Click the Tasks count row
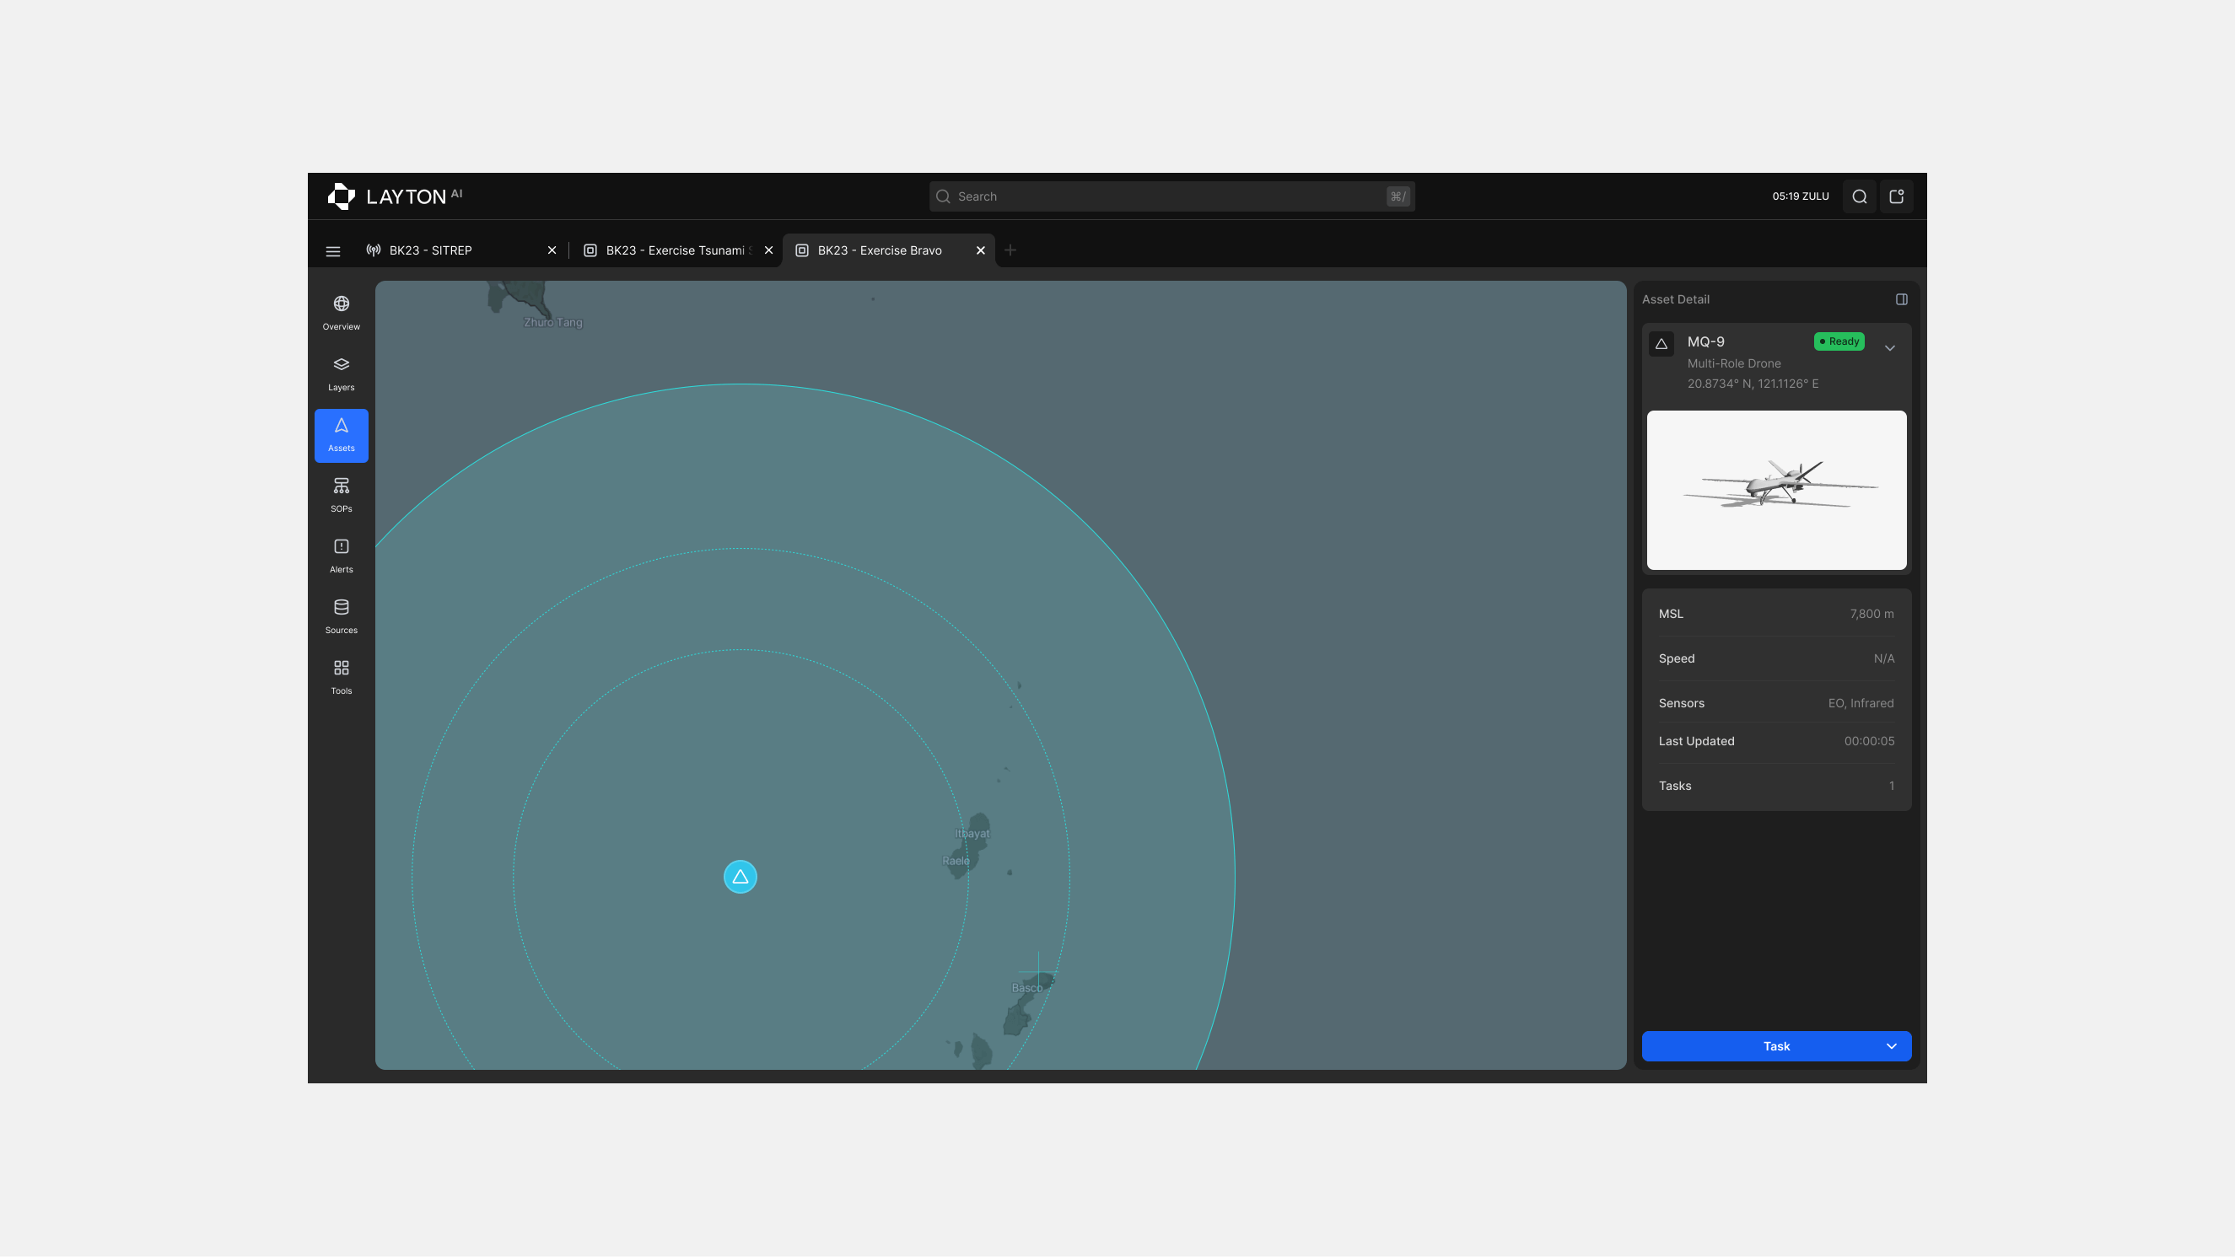Image resolution: width=2235 pixels, height=1257 pixels. tap(1776, 786)
